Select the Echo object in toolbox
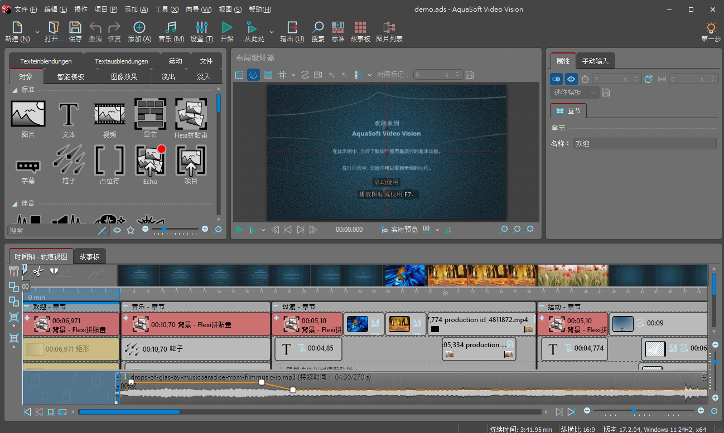 pos(150,165)
